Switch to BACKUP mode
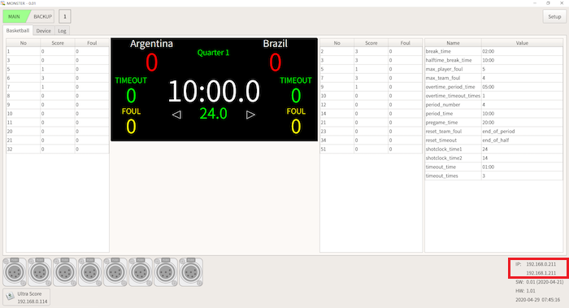This screenshot has width=569, height=308. pyautogui.click(x=42, y=16)
